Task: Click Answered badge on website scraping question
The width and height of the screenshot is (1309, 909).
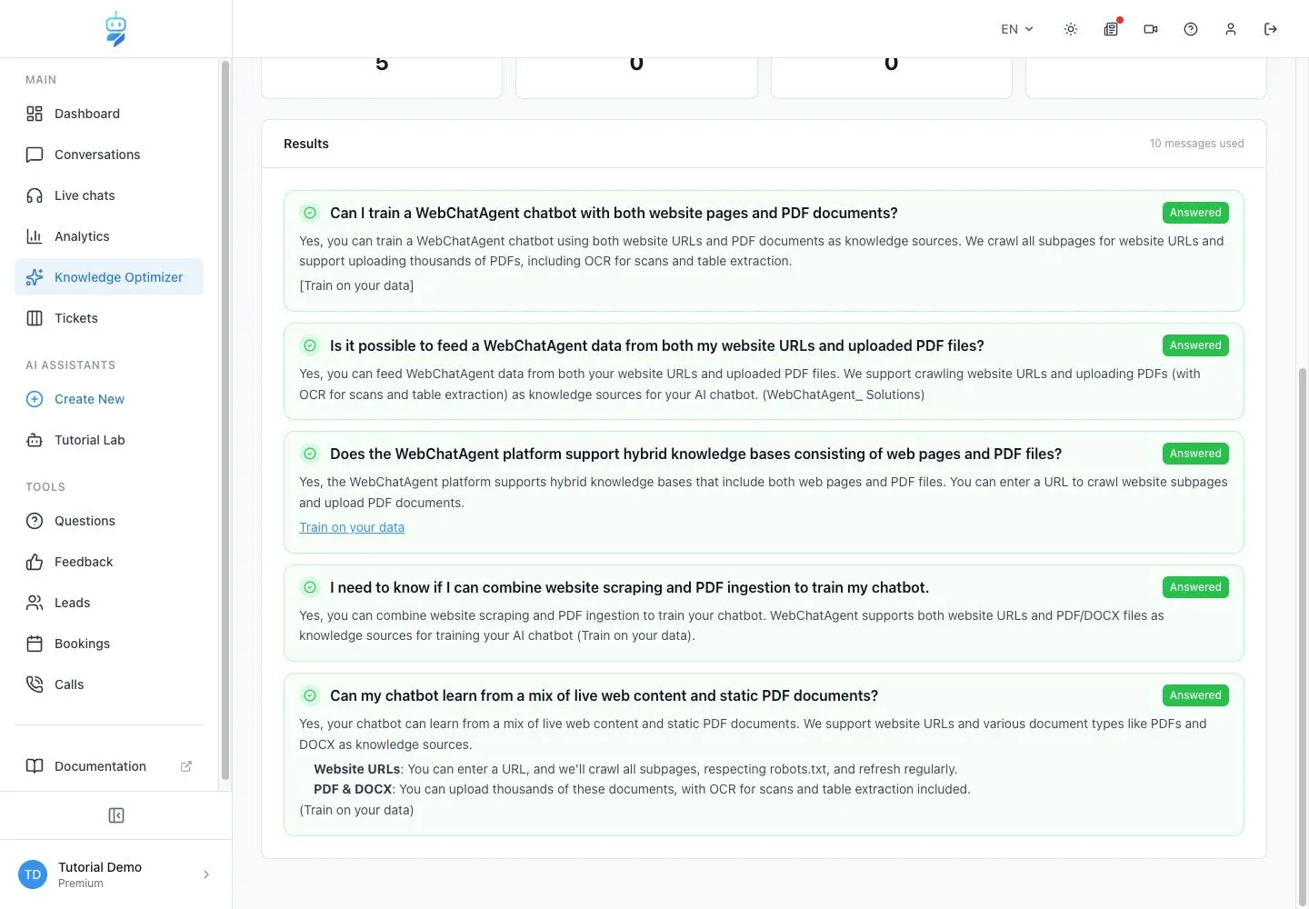Action: (1195, 587)
